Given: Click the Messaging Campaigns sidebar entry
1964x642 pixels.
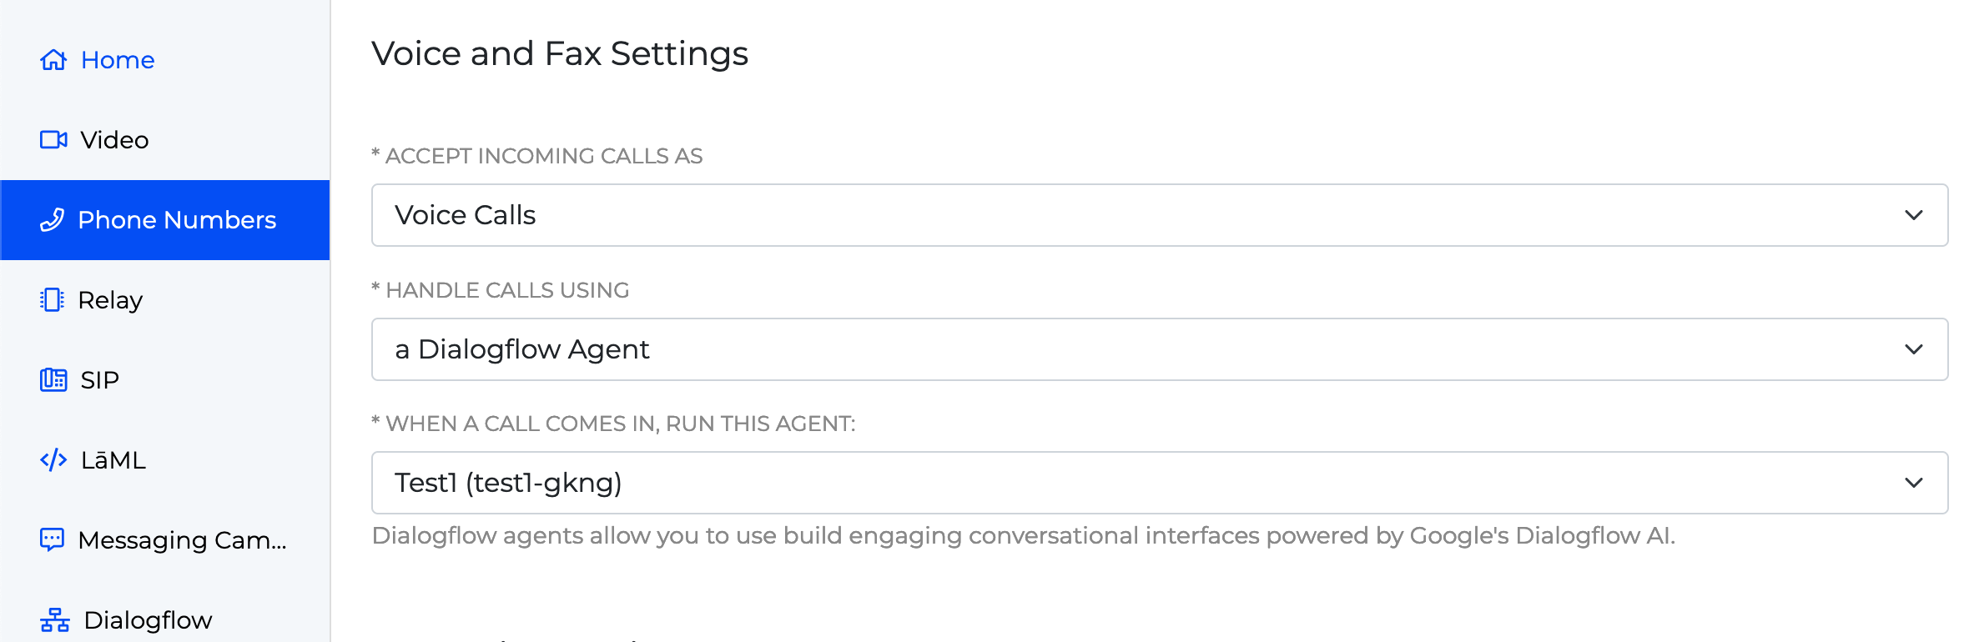Looking at the screenshot, I should click(x=182, y=539).
